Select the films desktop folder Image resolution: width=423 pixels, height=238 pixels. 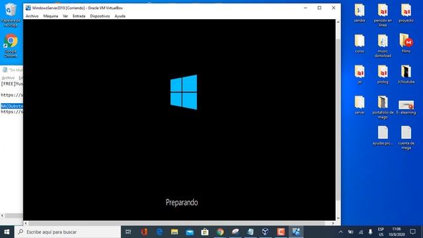point(406,42)
